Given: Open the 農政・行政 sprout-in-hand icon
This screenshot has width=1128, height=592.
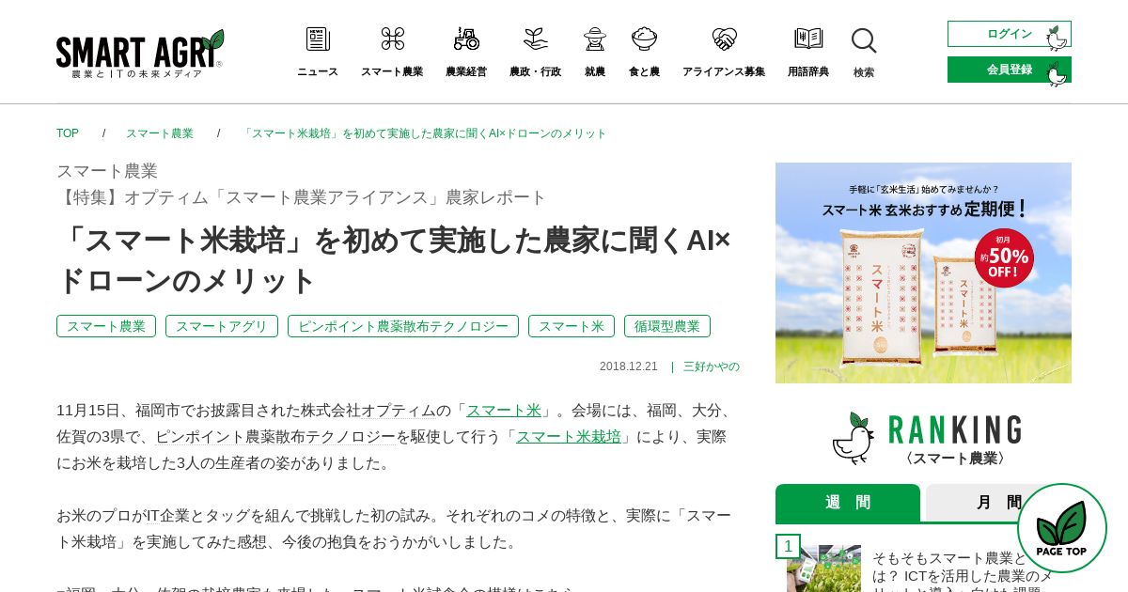Looking at the screenshot, I should coord(535,39).
